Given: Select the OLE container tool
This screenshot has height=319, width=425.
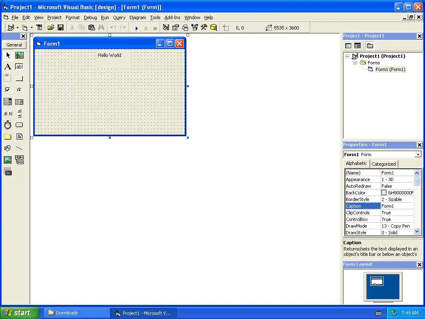Looking at the screenshot, I should coord(8,172).
